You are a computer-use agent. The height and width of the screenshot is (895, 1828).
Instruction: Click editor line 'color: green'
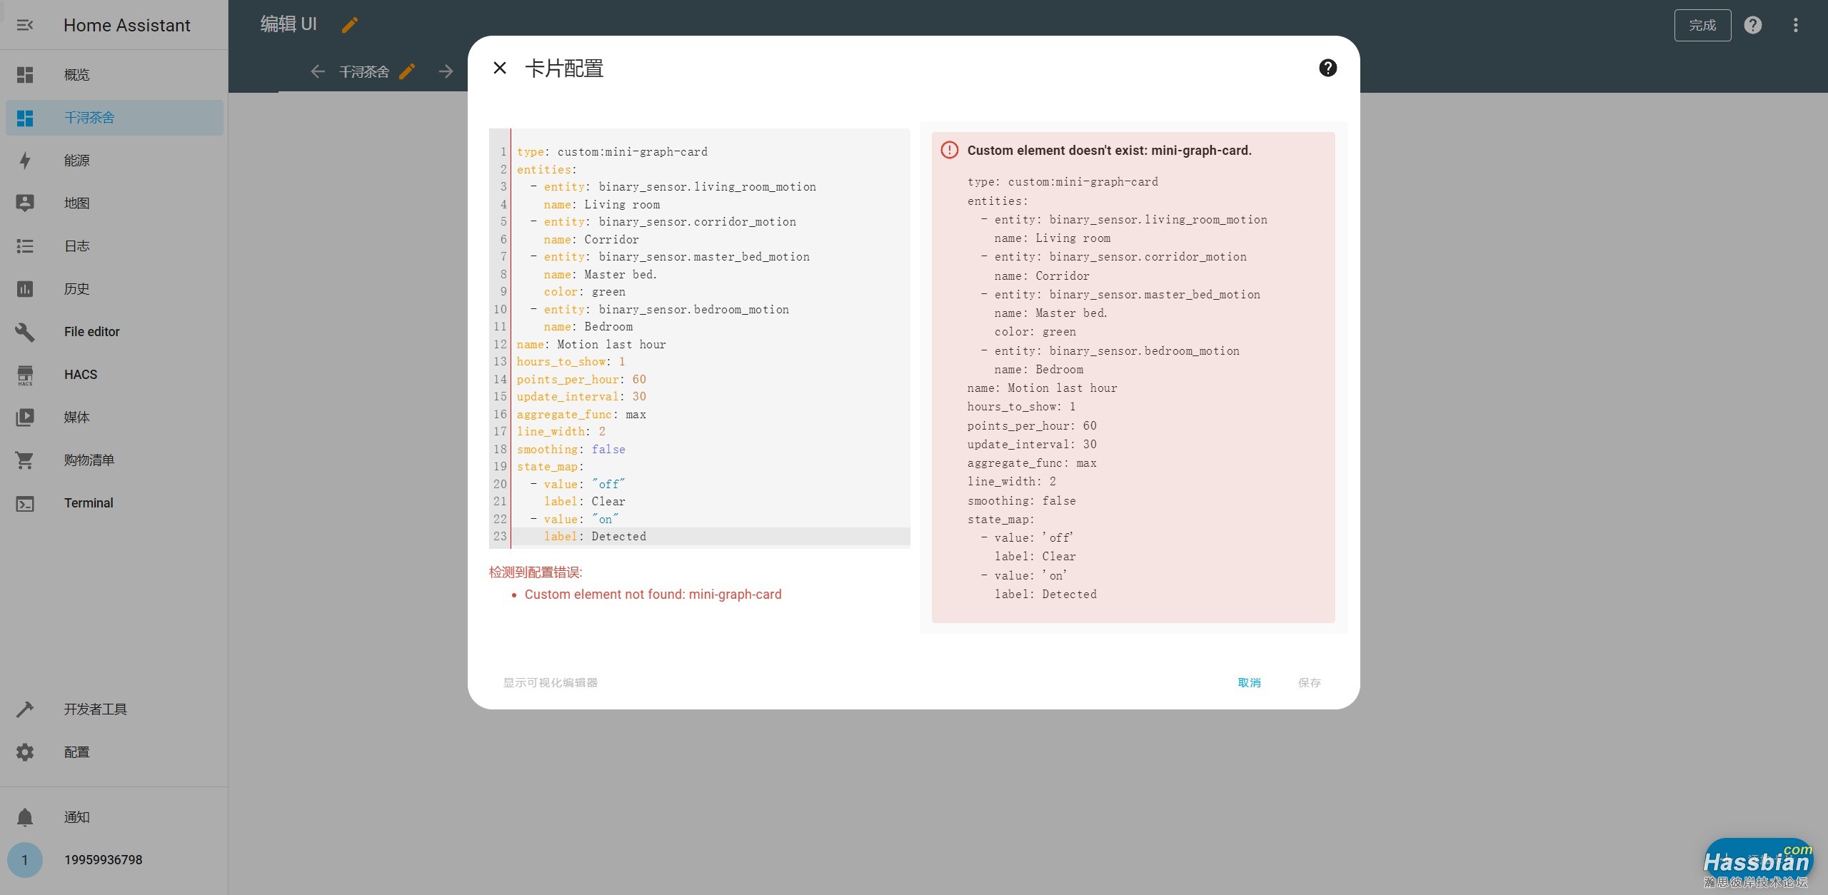585,292
